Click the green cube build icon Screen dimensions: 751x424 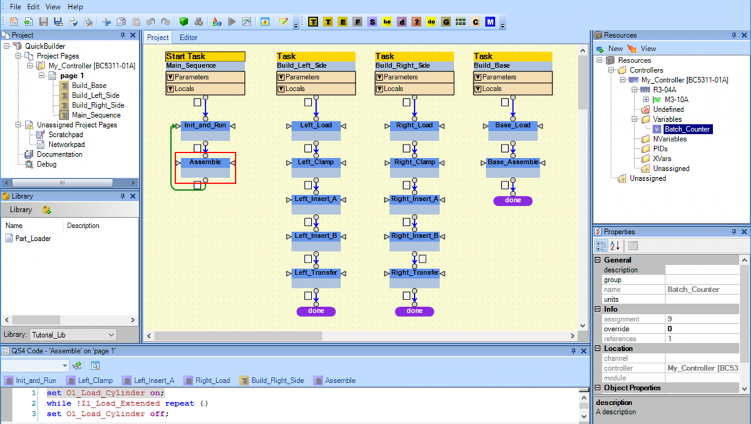point(184,22)
